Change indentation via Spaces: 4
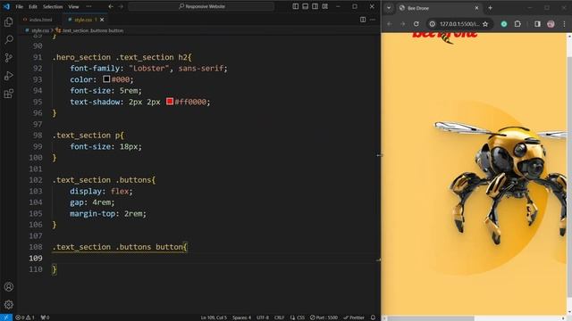The width and height of the screenshot is (572, 321). click(x=241, y=317)
